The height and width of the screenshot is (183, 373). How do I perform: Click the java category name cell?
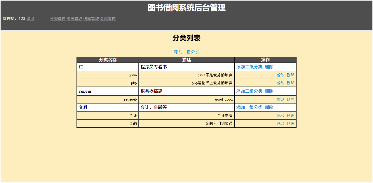[x=108, y=75]
